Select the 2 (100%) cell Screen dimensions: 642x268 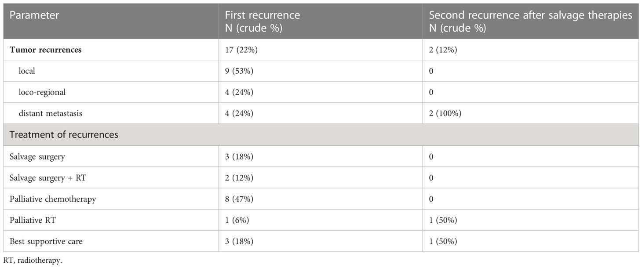[x=445, y=113]
